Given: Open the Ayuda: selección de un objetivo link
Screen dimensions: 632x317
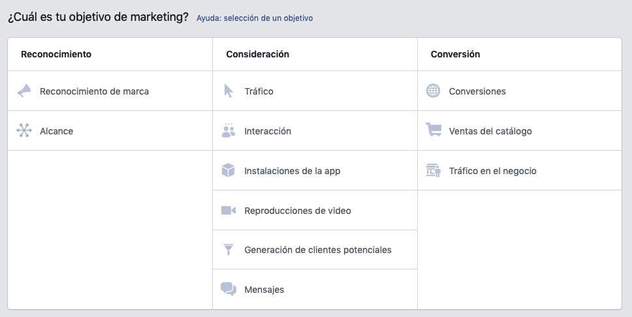Looking at the screenshot, I should point(255,18).
